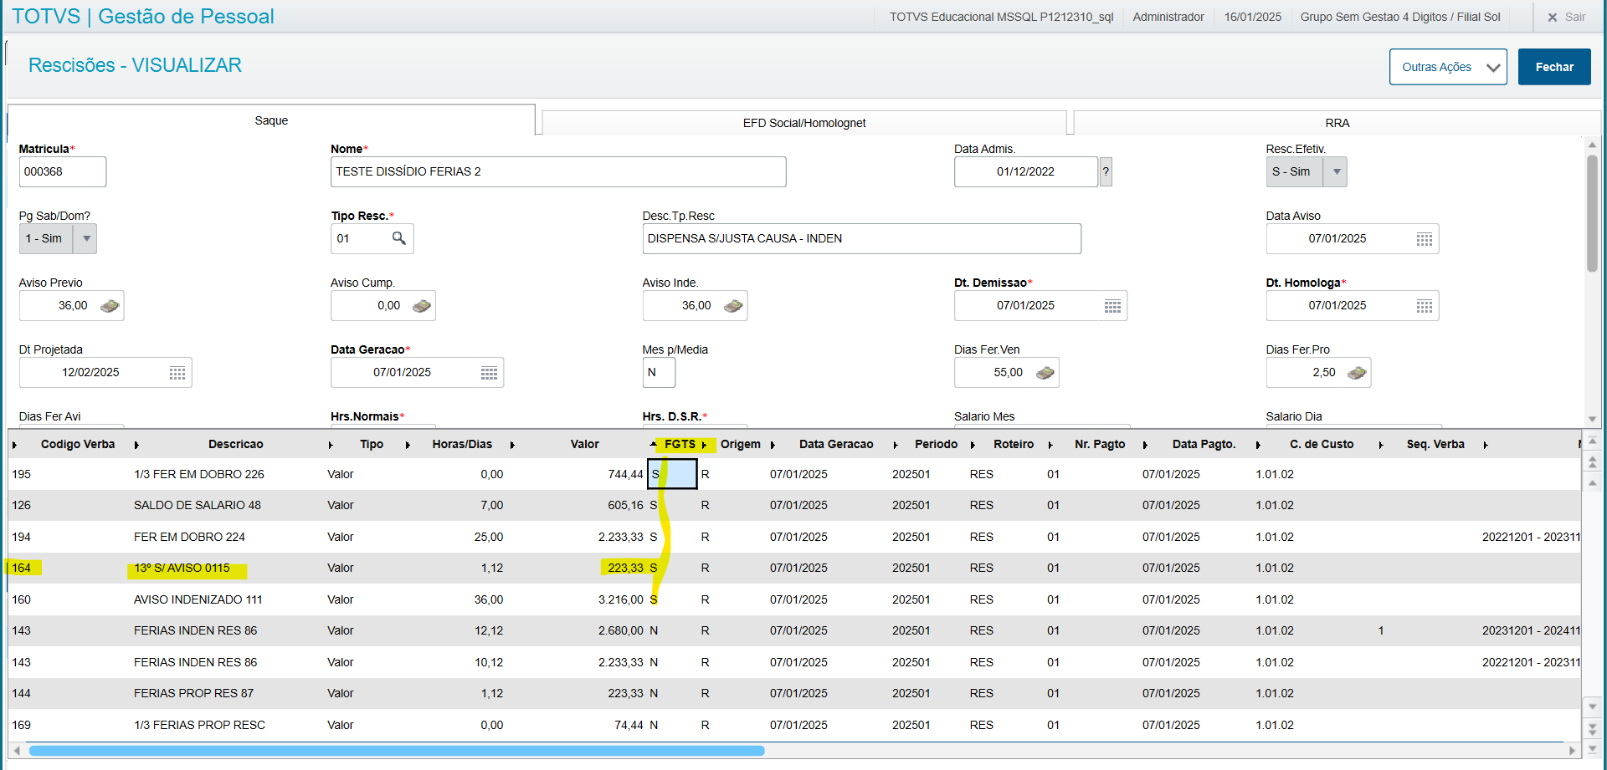Viewport: 1607px width, 770px height.
Task: Click the Administrador user label
Action: (x=1168, y=17)
